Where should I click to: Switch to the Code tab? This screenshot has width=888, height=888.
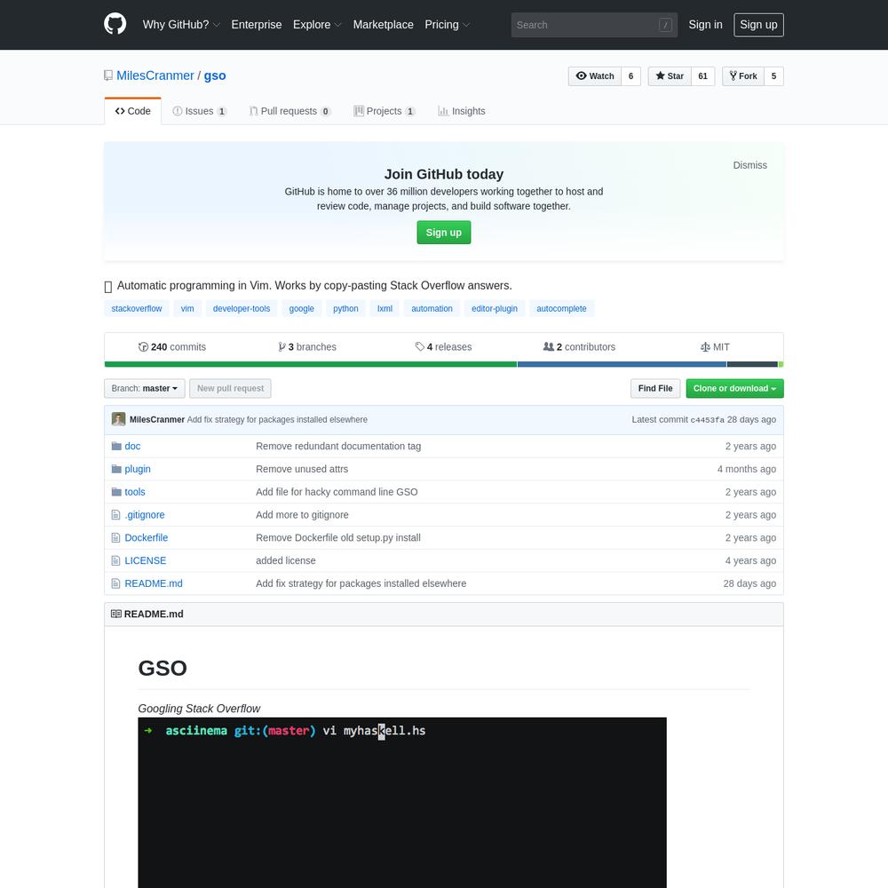(133, 111)
